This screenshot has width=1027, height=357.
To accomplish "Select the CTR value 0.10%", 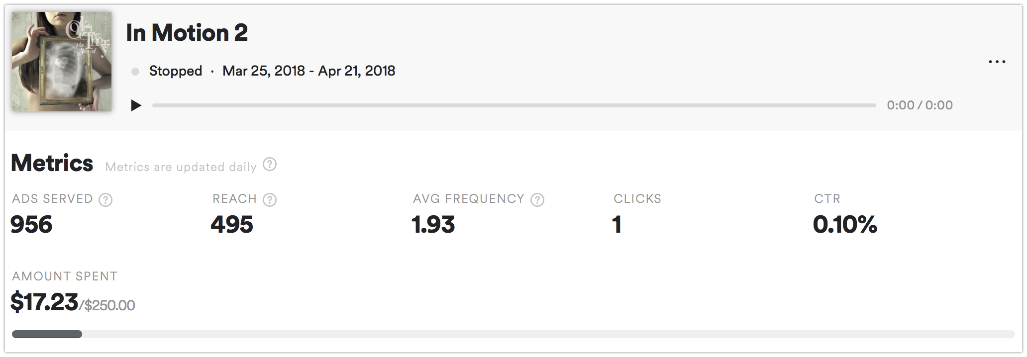I will click(x=843, y=225).
